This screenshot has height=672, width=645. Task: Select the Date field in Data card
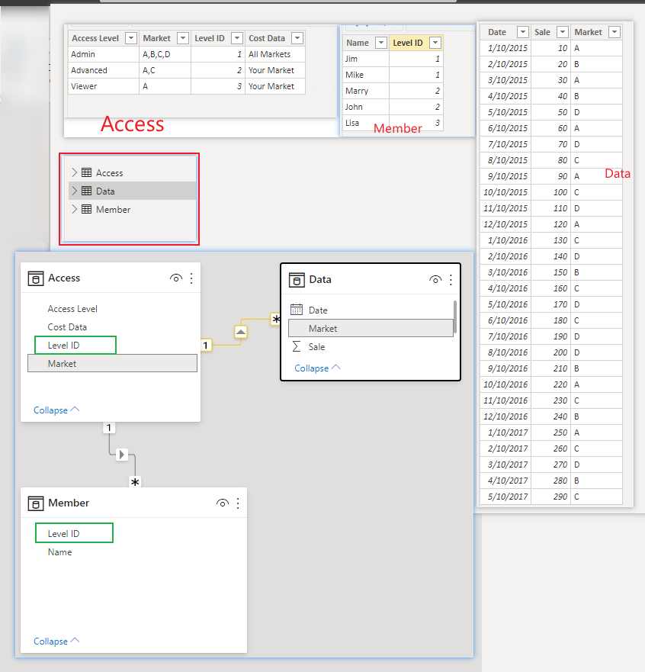pyautogui.click(x=318, y=310)
